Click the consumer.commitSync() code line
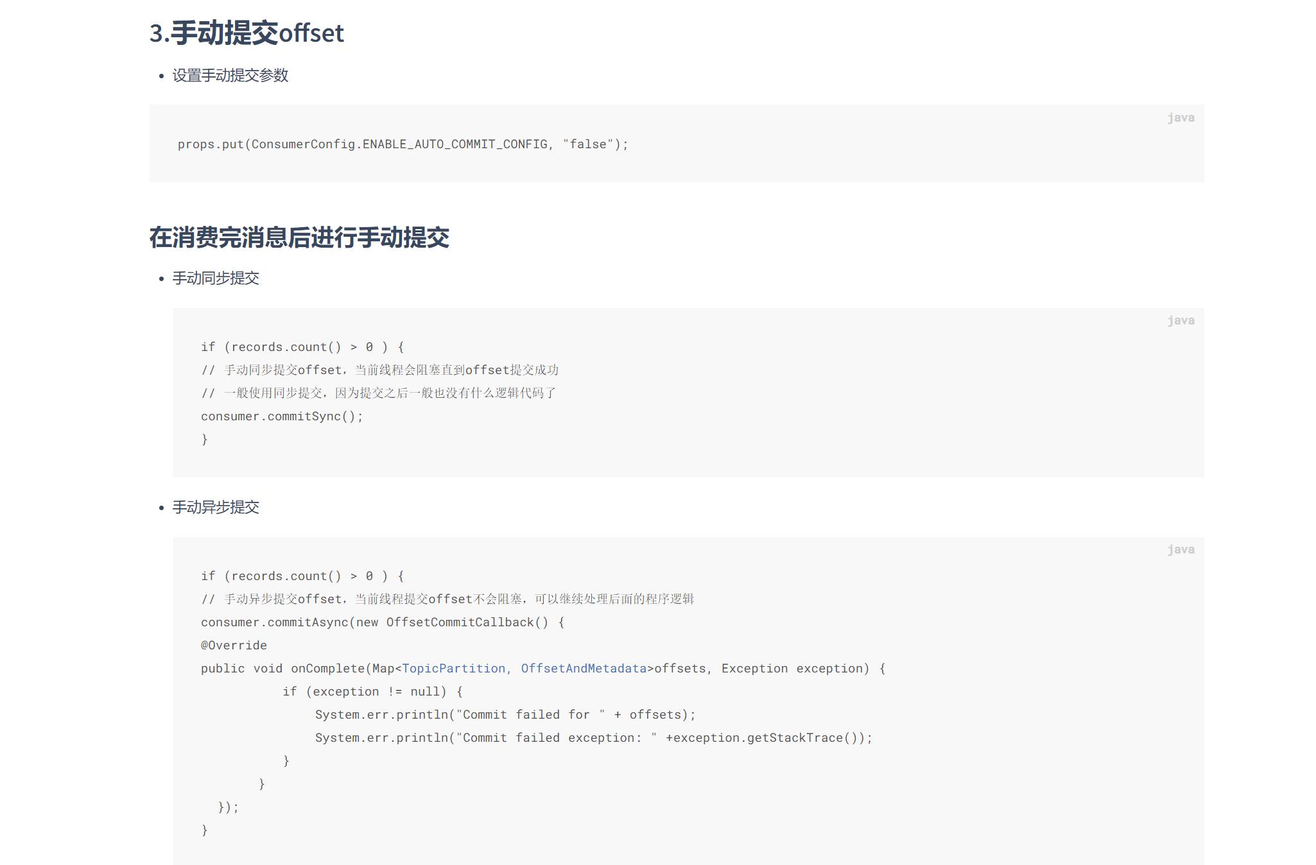1316x865 pixels. (x=282, y=416)
